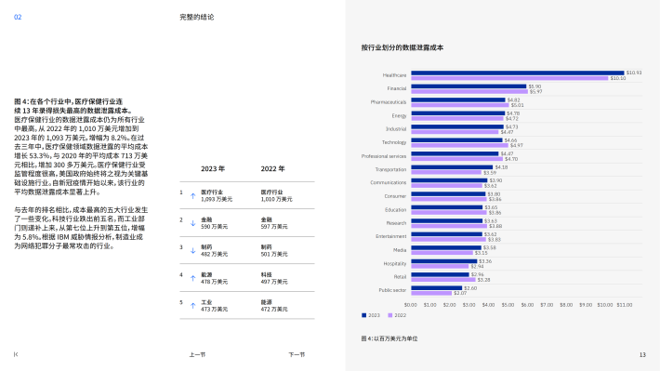660x371 pixels.
Task: Select the Public sector 2023 bar
Action: (437, 288)
